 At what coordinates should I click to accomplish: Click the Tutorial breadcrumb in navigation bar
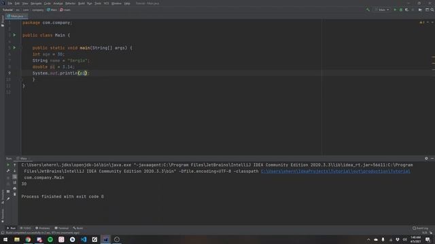pos(7,9)
